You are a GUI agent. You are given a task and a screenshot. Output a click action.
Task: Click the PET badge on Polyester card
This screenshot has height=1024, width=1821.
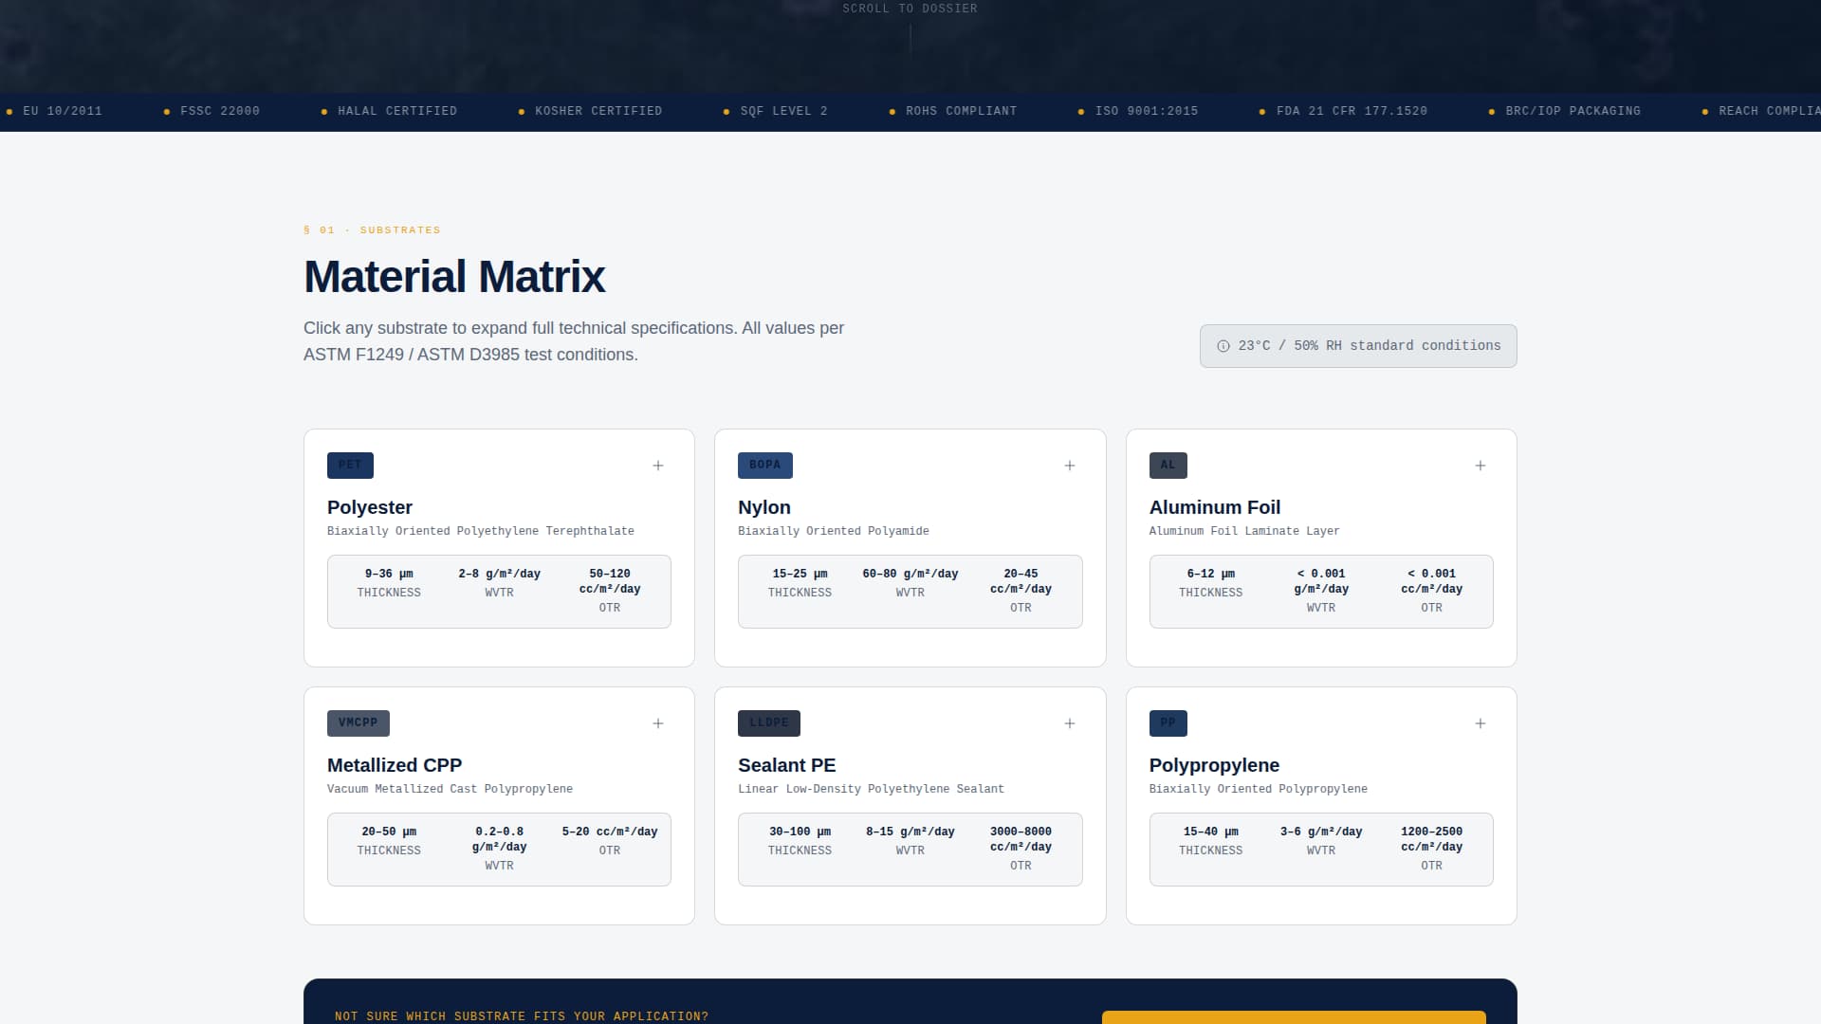[x=350, y=466]
